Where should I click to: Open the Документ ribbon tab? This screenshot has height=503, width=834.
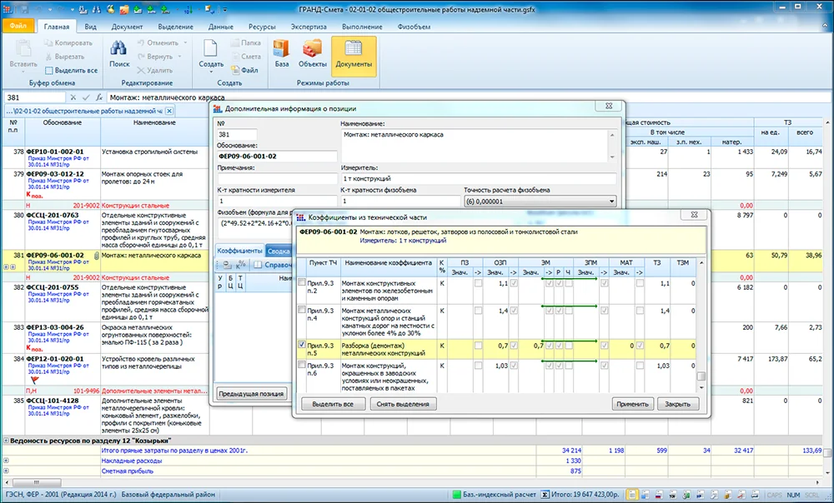point(127,27)
